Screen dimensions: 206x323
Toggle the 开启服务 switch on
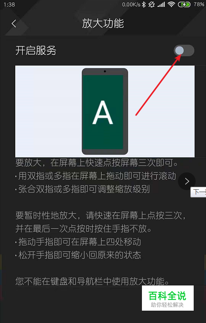click(x=184, y=50)
